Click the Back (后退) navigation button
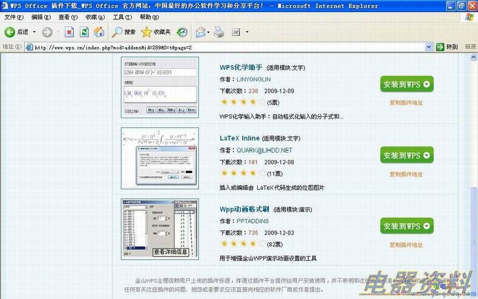 [x=16, y=32]
